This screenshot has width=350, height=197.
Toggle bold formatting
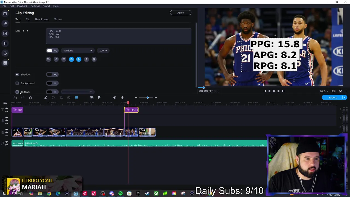click(79, 59)
